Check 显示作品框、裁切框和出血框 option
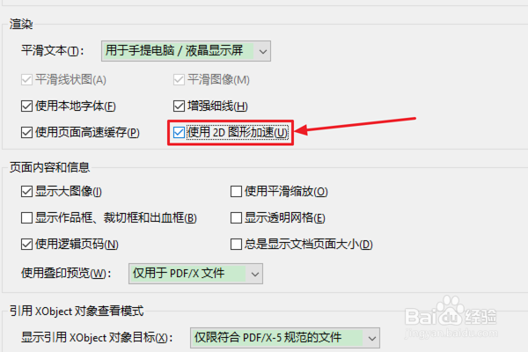This screenshot has width=528, height=352. 26,217
